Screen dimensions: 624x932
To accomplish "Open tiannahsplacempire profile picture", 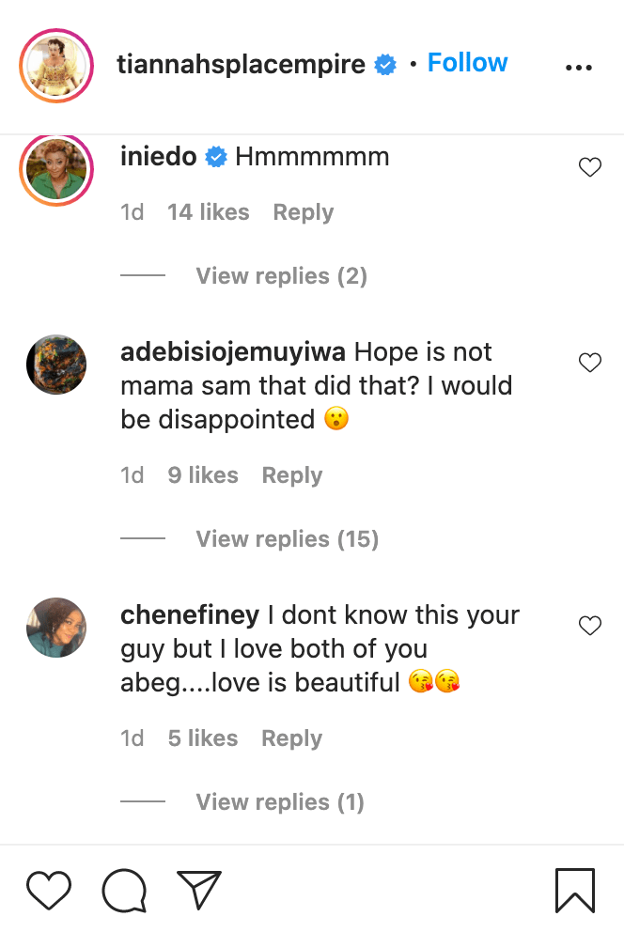I will click(56, 66).
